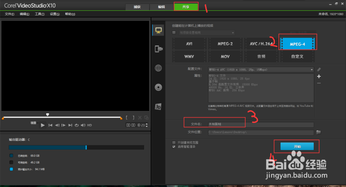Click the estimated output size 94.1 MB
The width and height of the screenshot is (346, 187).
[40, 169]
